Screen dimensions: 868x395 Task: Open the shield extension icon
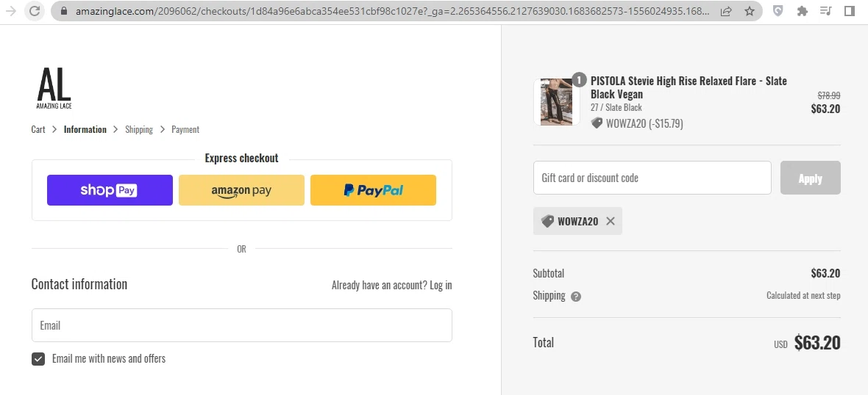pos(778,11)
